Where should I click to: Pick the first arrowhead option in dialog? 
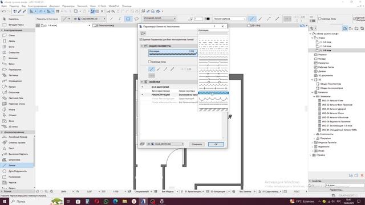pos(152,69)
